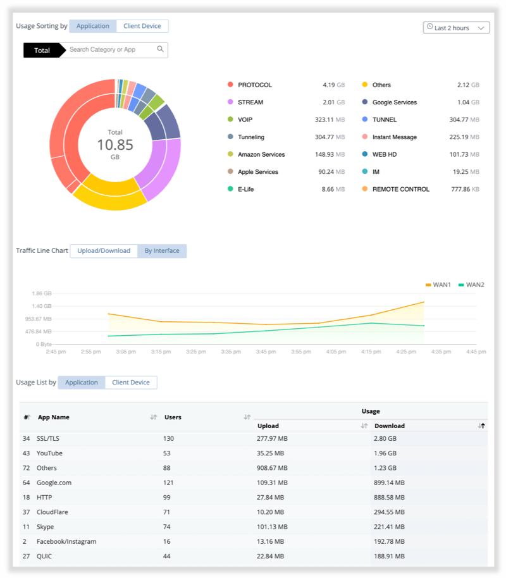Image resolution: width=506 pixels, height=578 pixels.
Task: Open the YouTube row in usage list
Action: pos(50,453)
